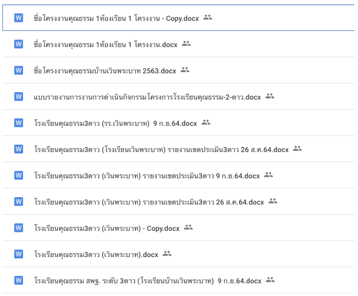358x296 pixels.
Task: Click Word icon of 'โรงเรียนคุณธรรม3ดาว (เวินพระบาท) - Copy.docx'
Action: tap(19, 228)
